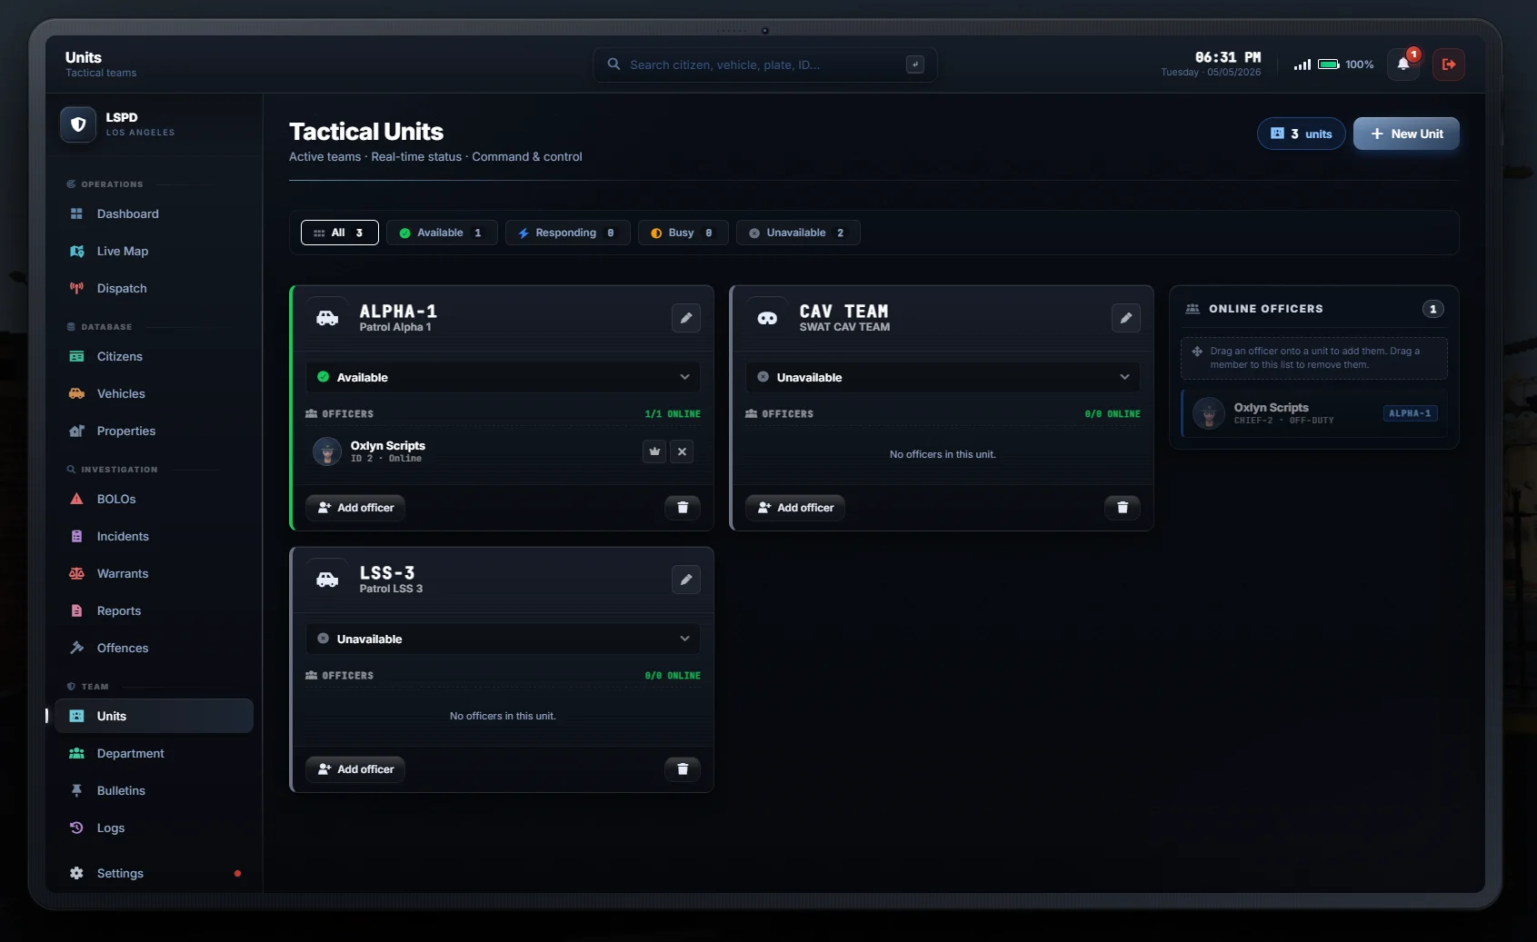Promote Oxlyn Scripts with the crown icon

pyautogui.click(x=654, y=451)
